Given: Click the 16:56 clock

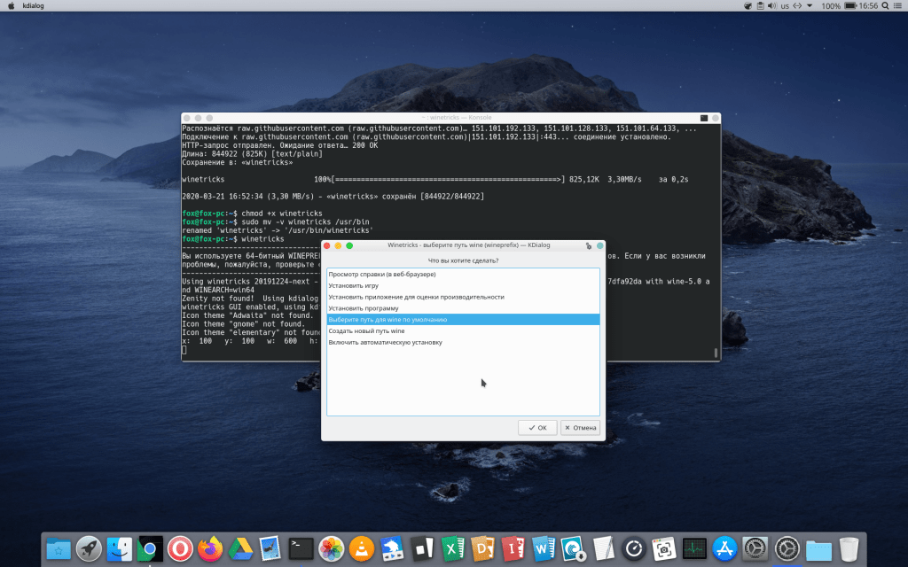Looking at the screenshot, I should pyautogui.click(x=869, y=6).
